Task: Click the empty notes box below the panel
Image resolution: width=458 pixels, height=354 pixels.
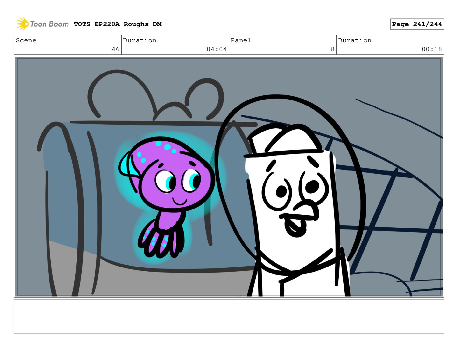Action: point(229,316)
